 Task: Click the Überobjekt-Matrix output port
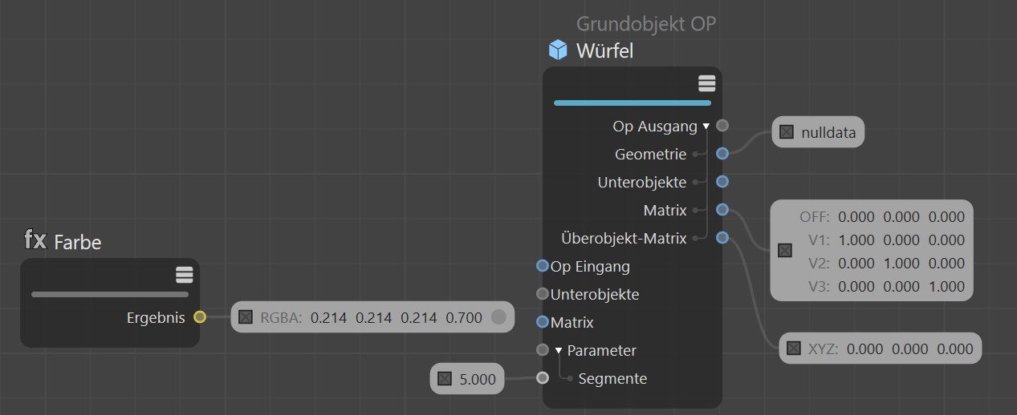[722, 237]
